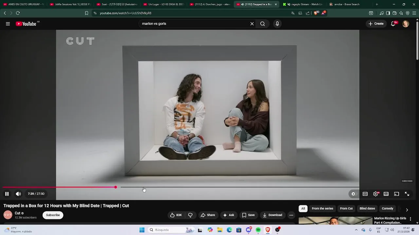Like the video with the thumbs up
The height and width of the screenshot is (235, 419).
(x=176, y=215)
